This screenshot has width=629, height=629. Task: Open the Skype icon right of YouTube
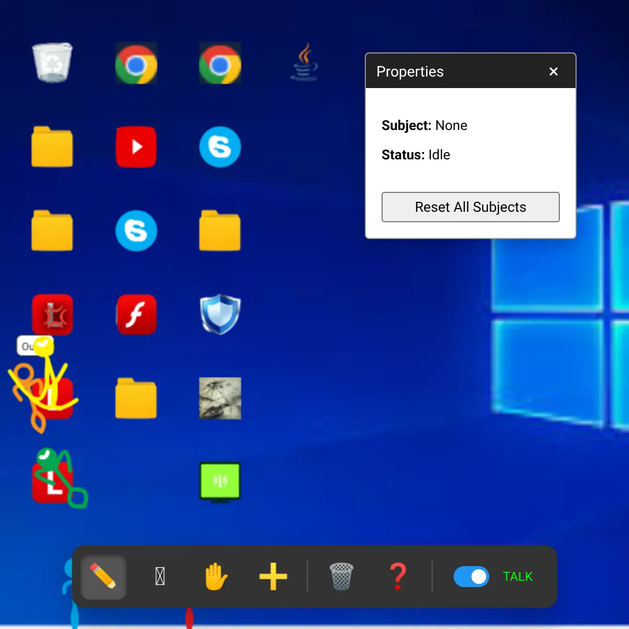coord(220,147)
